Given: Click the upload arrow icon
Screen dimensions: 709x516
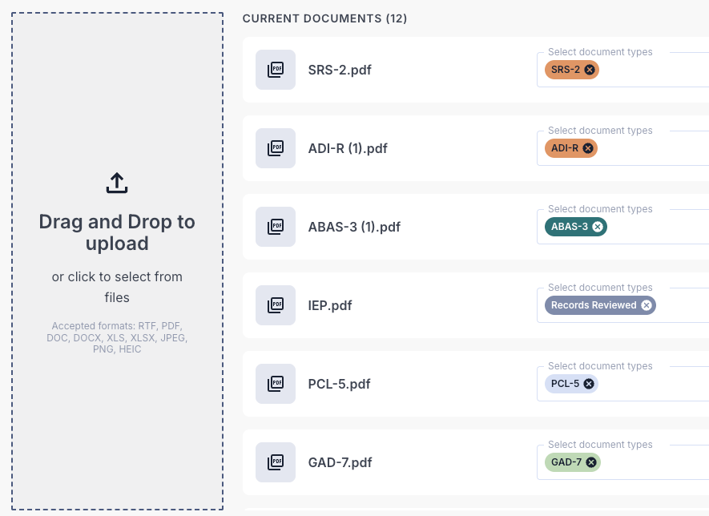Looking at the screenshot, I should [117, 183].
